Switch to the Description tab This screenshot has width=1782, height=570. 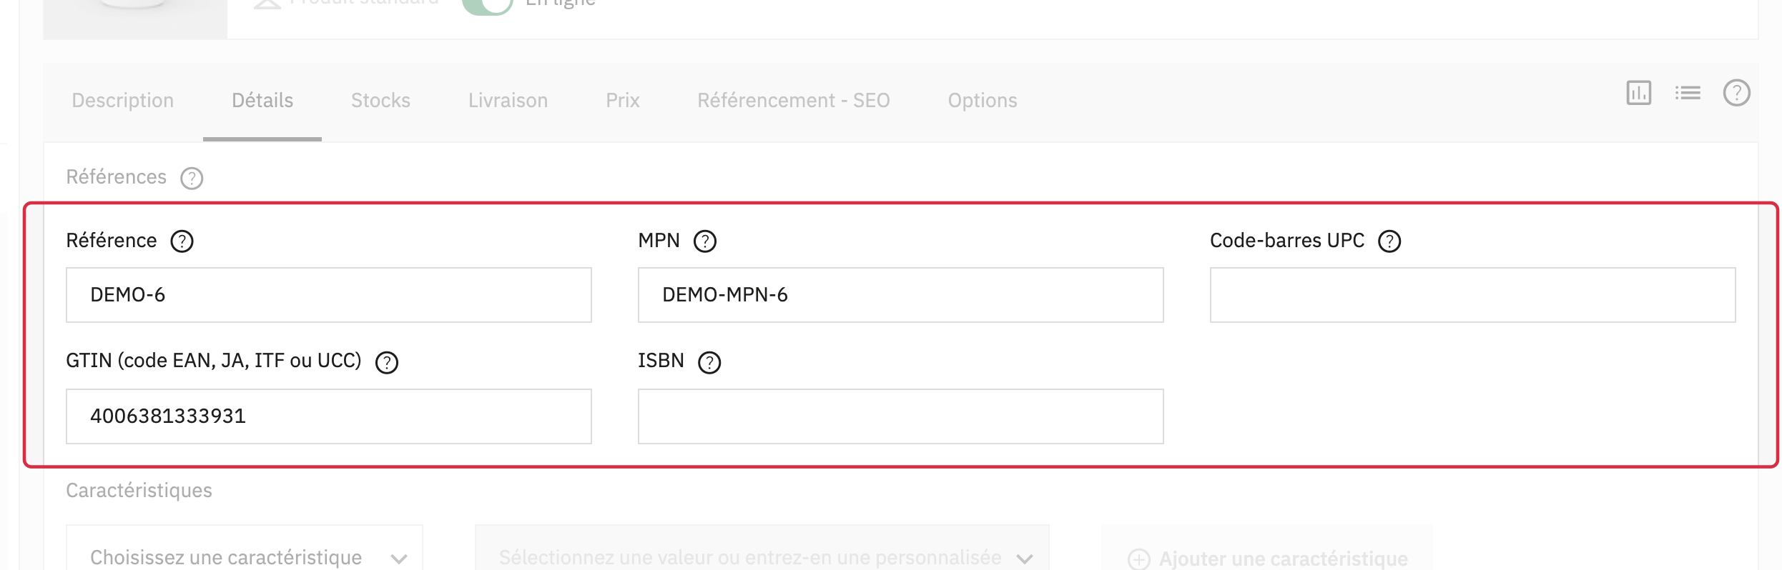(x=123, y=101)
